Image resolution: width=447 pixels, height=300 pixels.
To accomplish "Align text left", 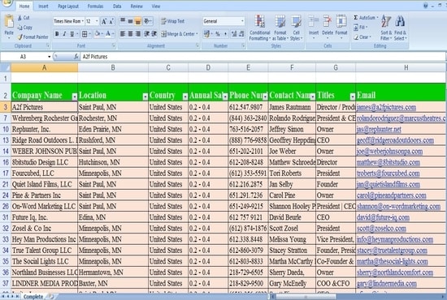I will (123, 34).
